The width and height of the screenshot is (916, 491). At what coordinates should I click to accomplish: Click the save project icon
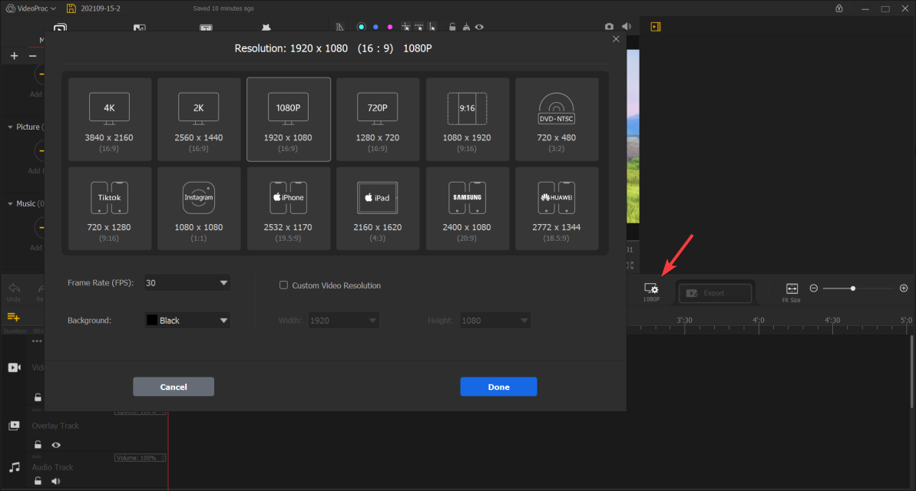tap(71, 8)
